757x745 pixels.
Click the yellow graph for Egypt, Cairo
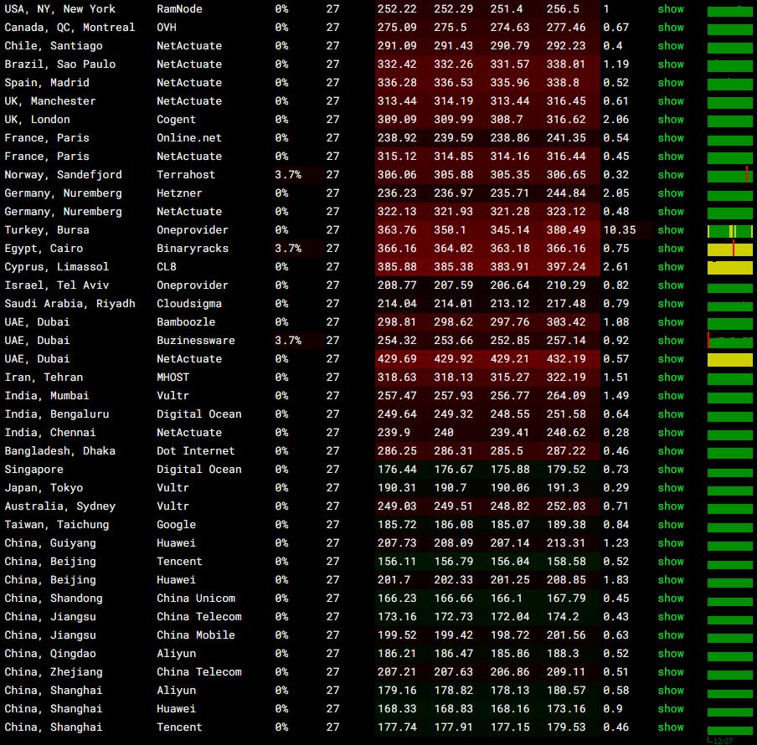pyautogui.click(x=730, y=250)
